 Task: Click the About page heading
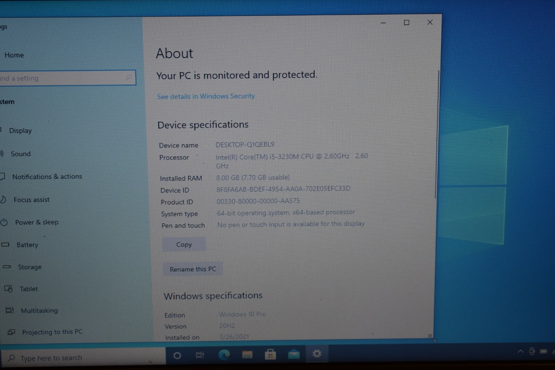click(174, 54)
